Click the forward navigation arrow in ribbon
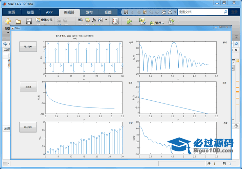The image size is (242, 169). pyautogui.click(x=65, y=20)
